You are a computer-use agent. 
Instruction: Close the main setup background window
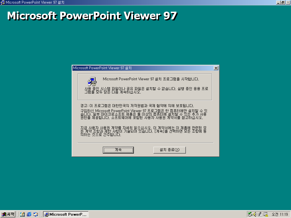tap(288, 2)
